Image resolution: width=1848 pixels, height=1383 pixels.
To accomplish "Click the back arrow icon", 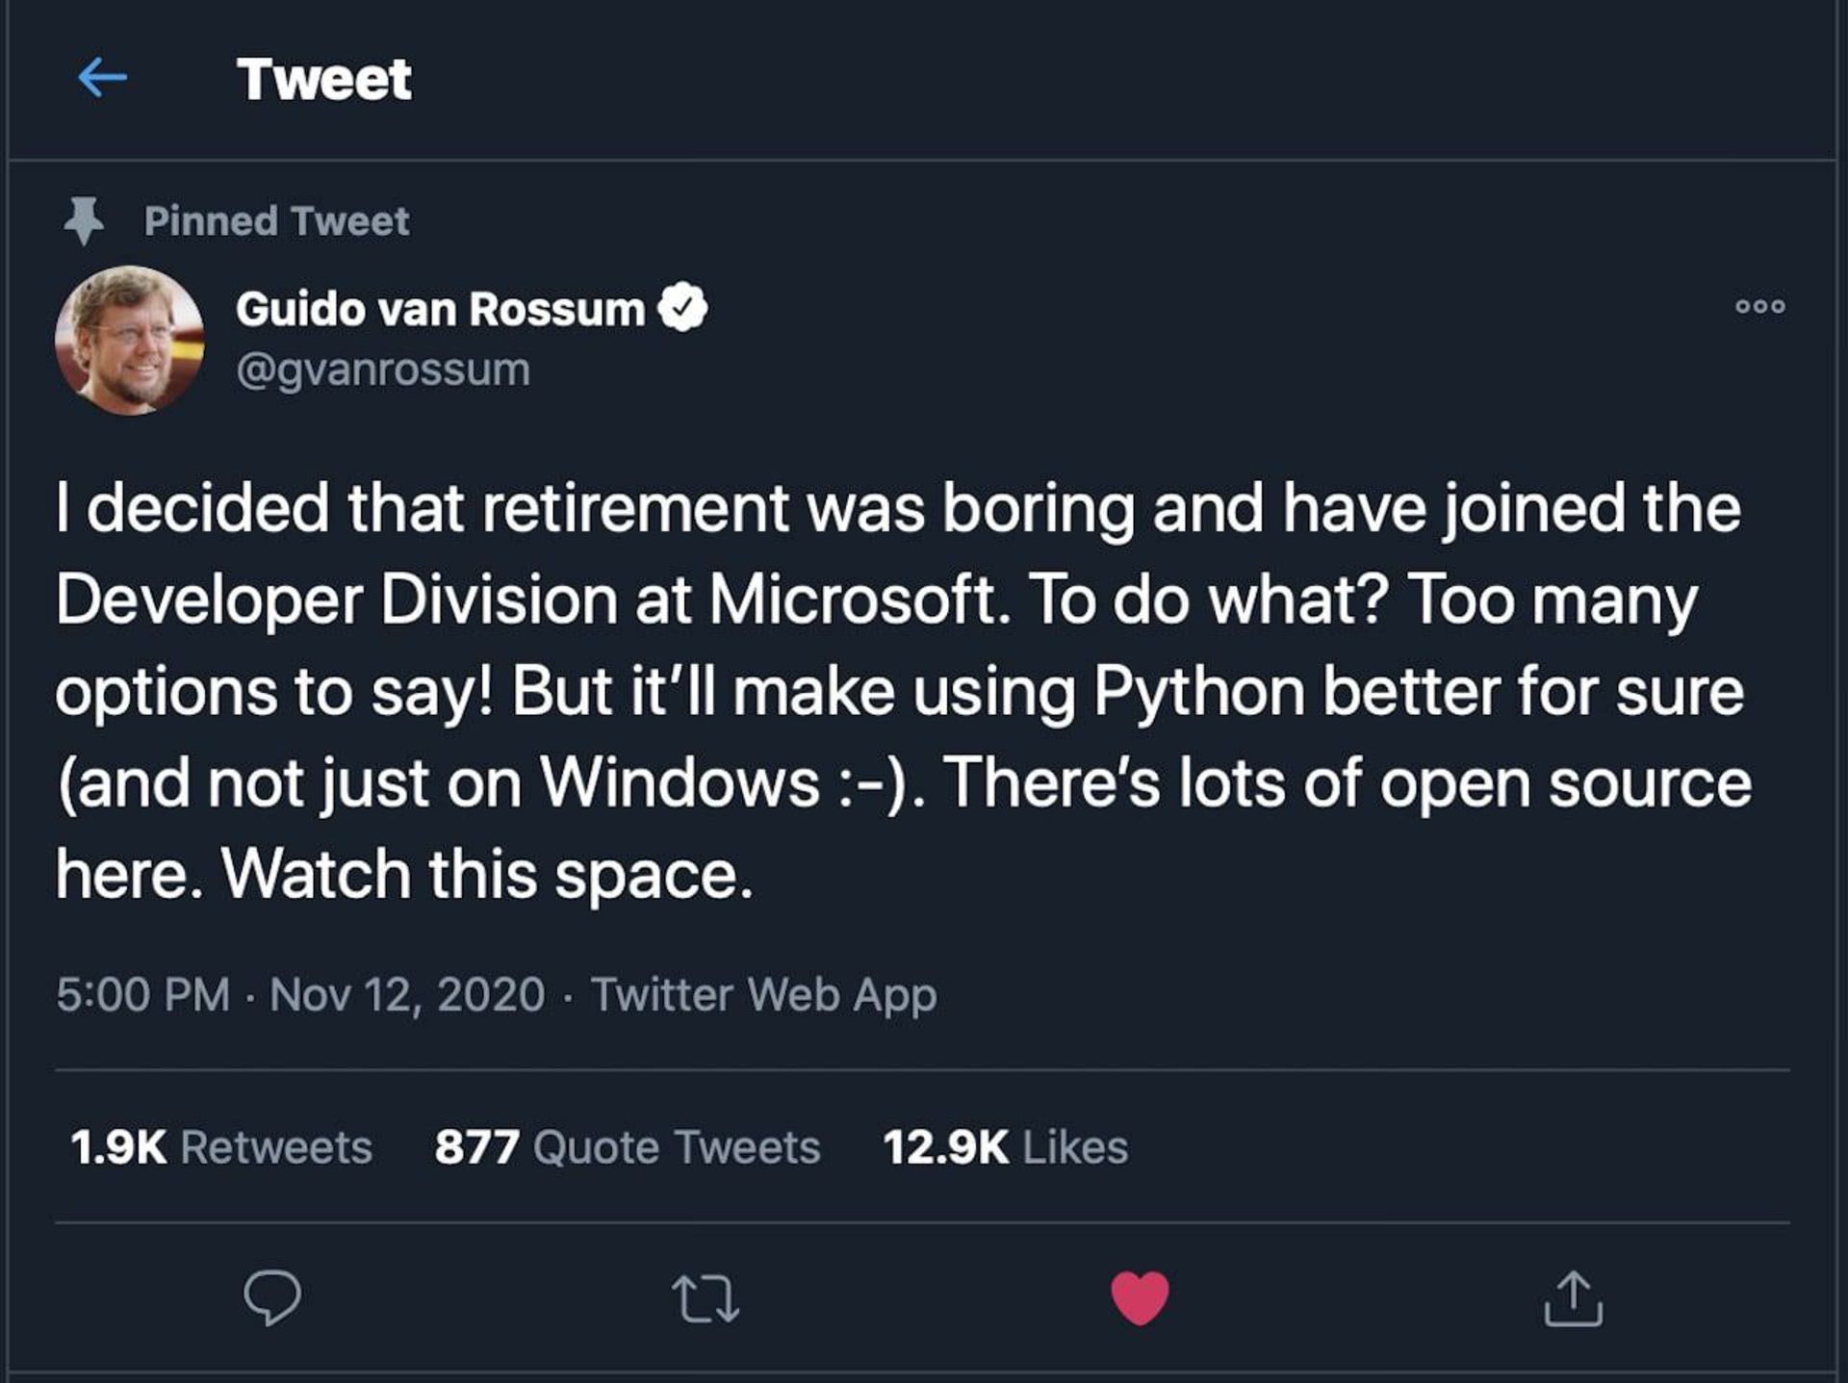I will pyautogui.click(x=102, y=78).
